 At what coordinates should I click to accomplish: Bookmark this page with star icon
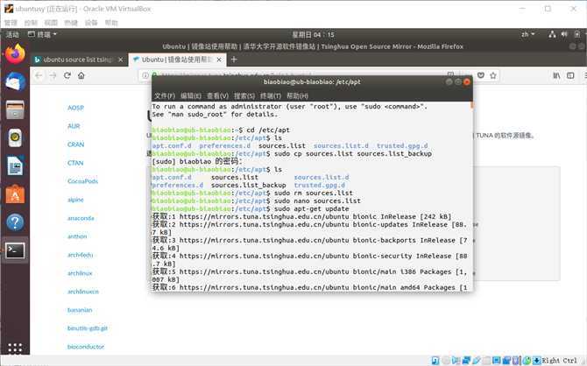tap(493, 75)
